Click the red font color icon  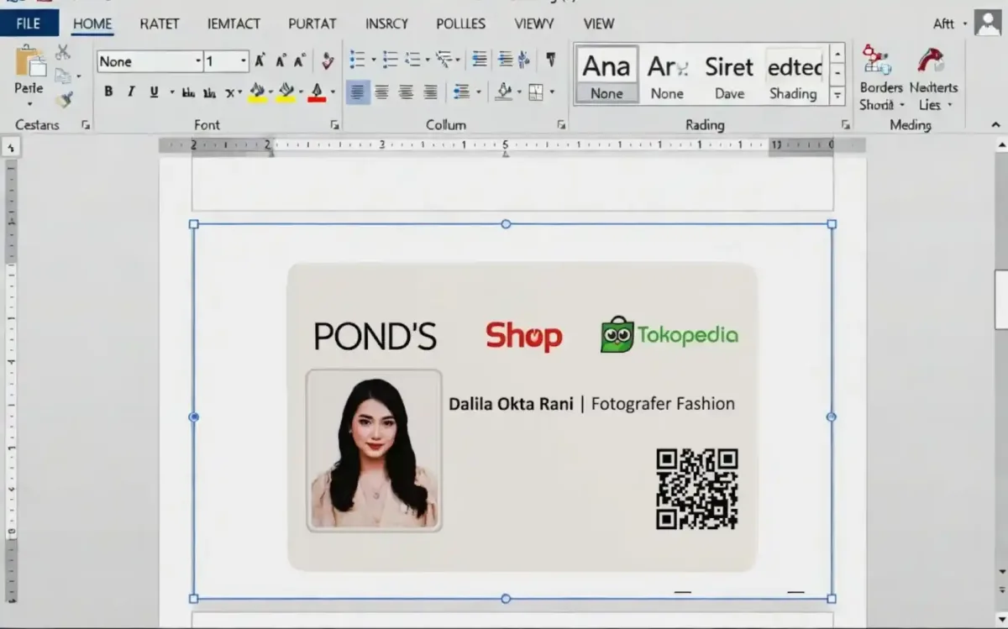coord(317,92)
